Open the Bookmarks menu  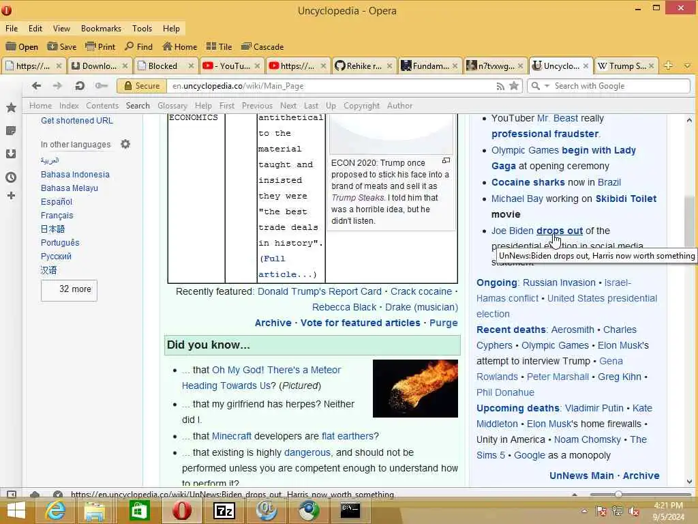[101, 29]
